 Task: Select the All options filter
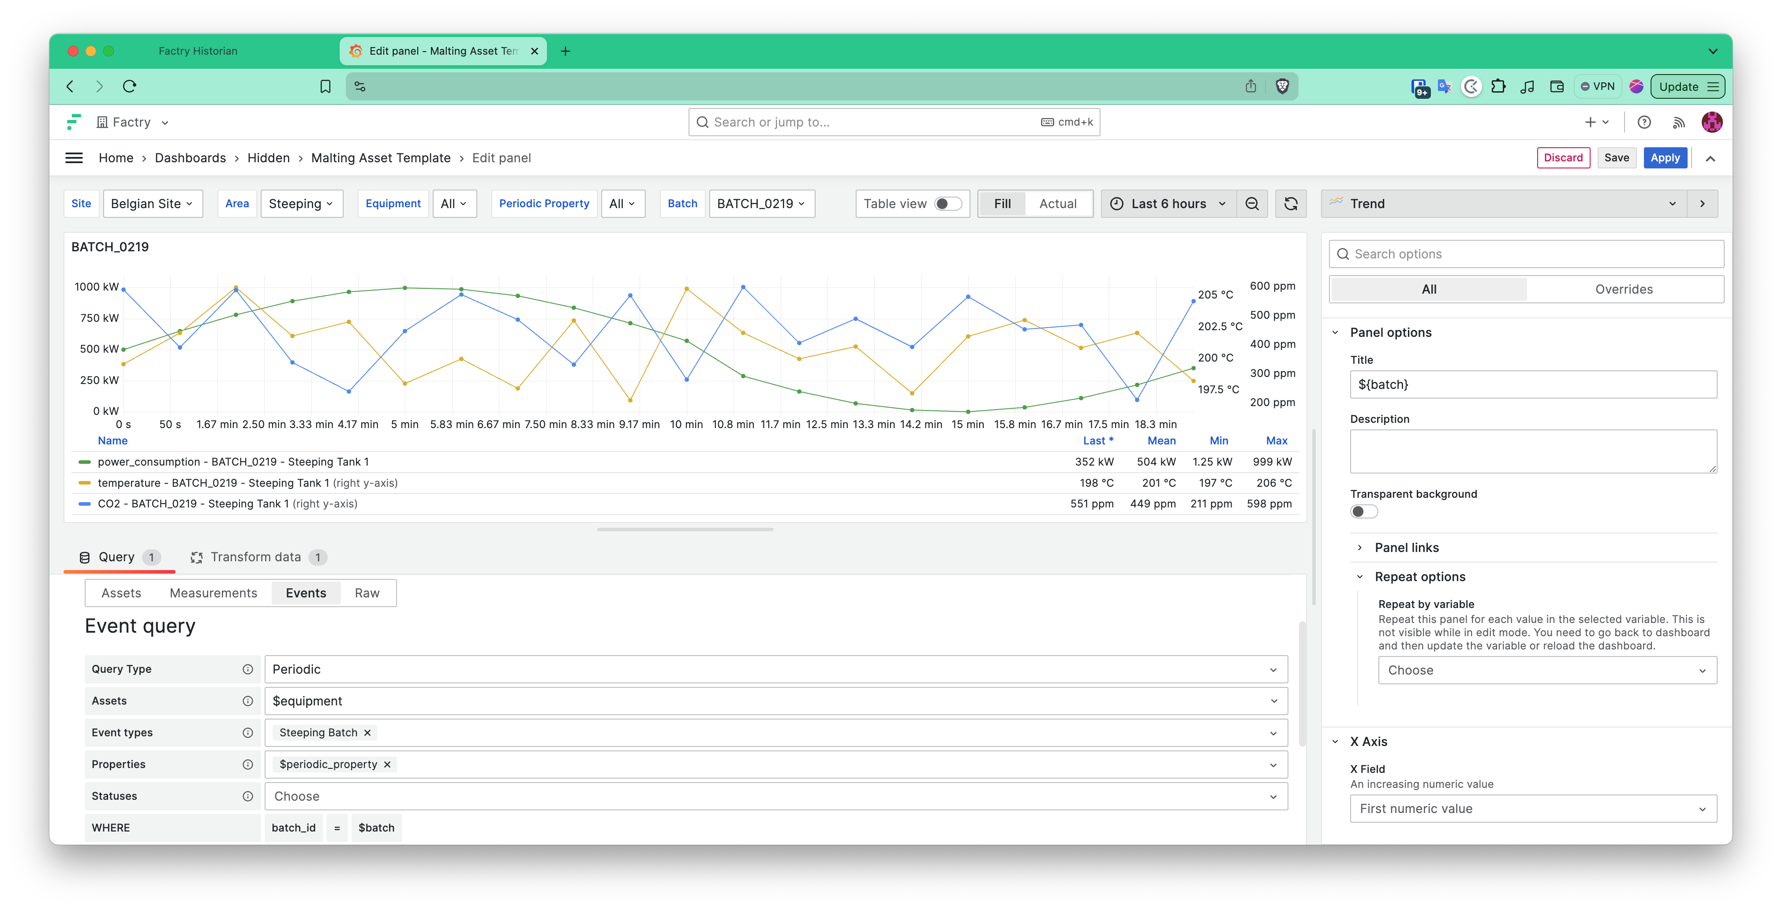(x=1429, y=289)
